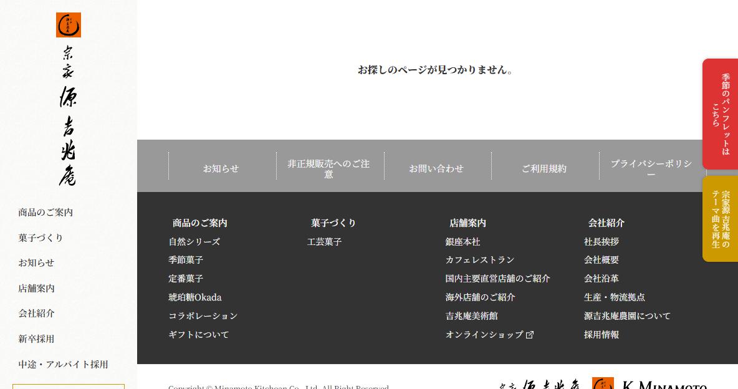The width and height of the screenshot is (738, 389).
Task: Click 非正規販売へのご注意 in the gray bar
Action: (328, 168)
